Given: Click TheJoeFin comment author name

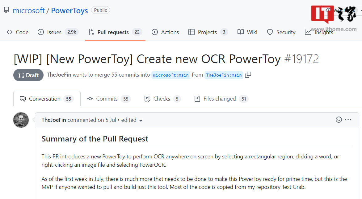Looking at the screenshot, I should coord(54,120).
